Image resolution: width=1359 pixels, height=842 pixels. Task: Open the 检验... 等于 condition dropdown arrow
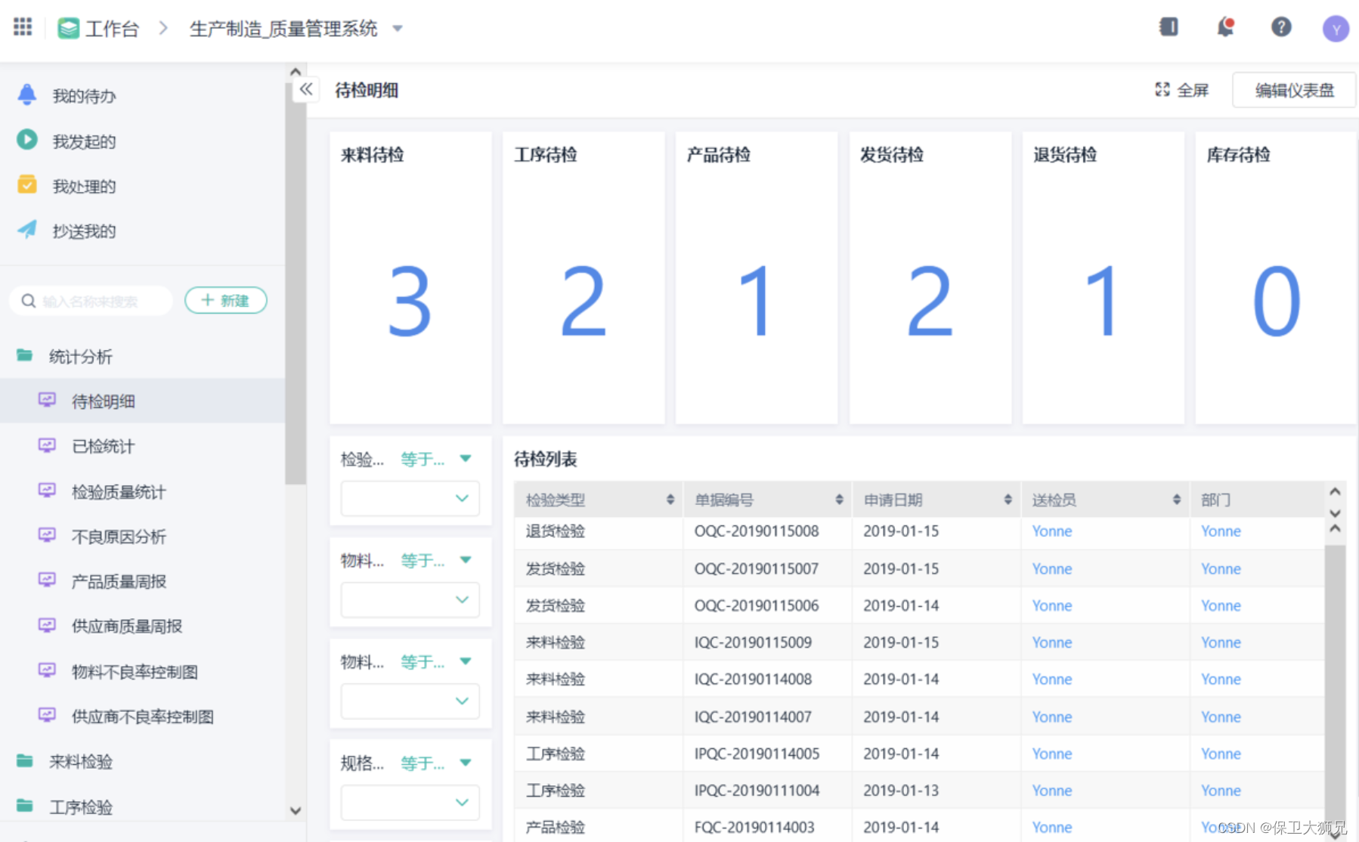pyautogui.click(x=466, y=459)
